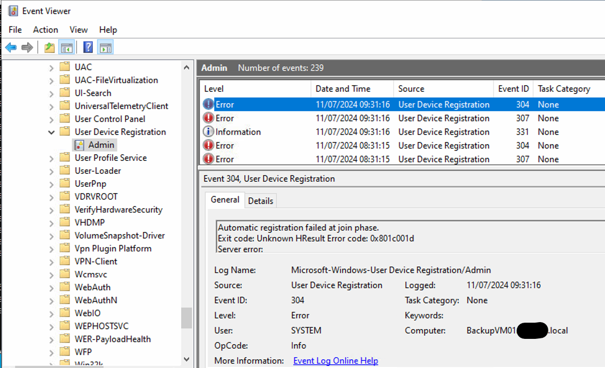
Task: Select the 08:31:15 event 304 row
Action: pos(402,146)
